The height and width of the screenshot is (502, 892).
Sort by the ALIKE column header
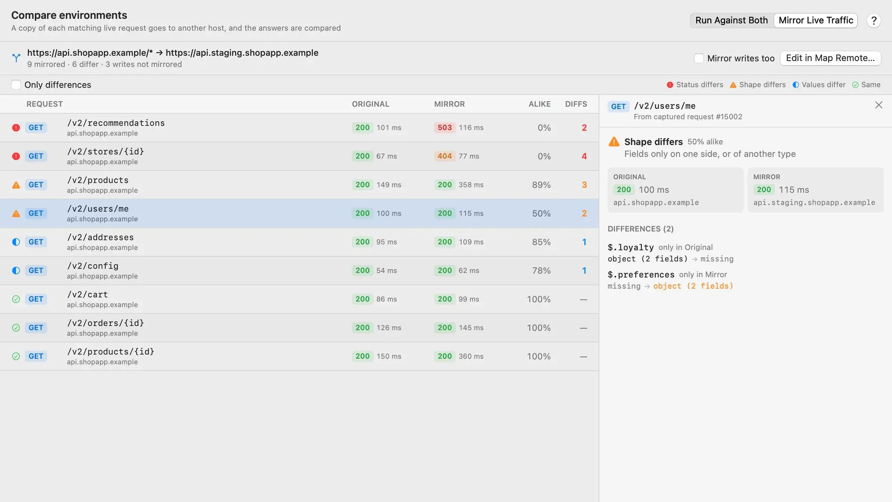[x=540, y=104]
